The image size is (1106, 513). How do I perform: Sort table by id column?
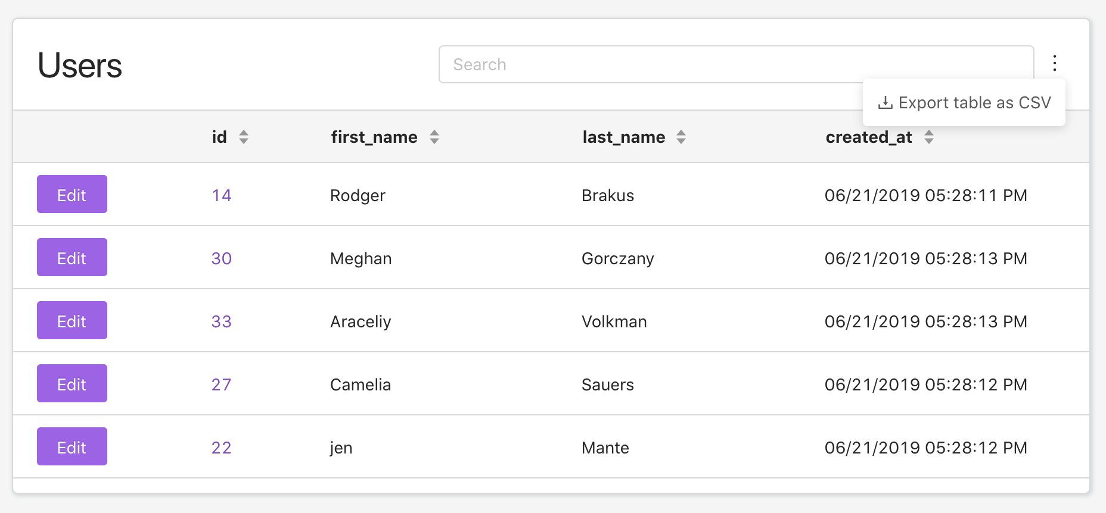click(244, 137)
